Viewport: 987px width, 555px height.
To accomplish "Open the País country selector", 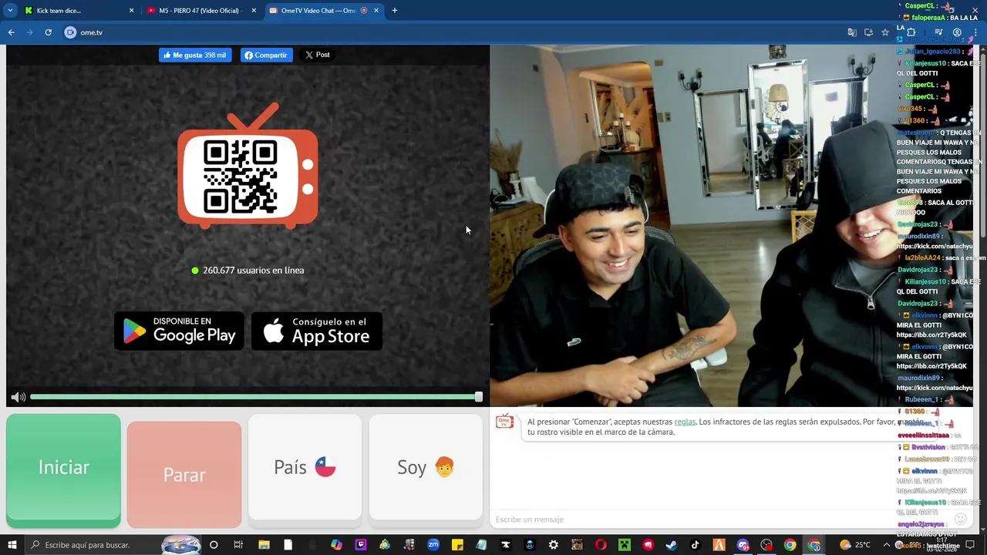I will [x=305, y=467].
